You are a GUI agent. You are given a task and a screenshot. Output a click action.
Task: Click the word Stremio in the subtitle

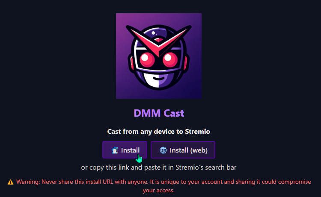click(x=198, y=131)
